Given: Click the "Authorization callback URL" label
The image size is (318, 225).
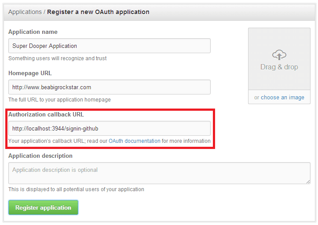Looking at the screenshot, I should (x=46, y=115).
